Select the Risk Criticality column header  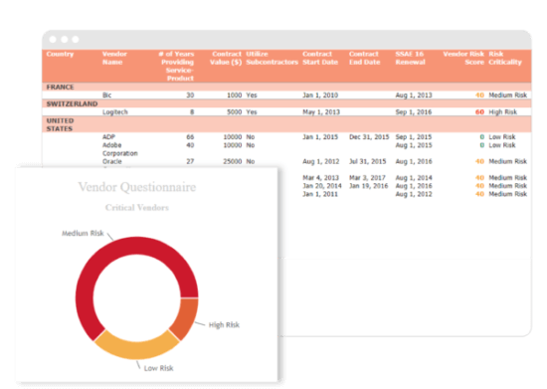click(x=505, y=58)
